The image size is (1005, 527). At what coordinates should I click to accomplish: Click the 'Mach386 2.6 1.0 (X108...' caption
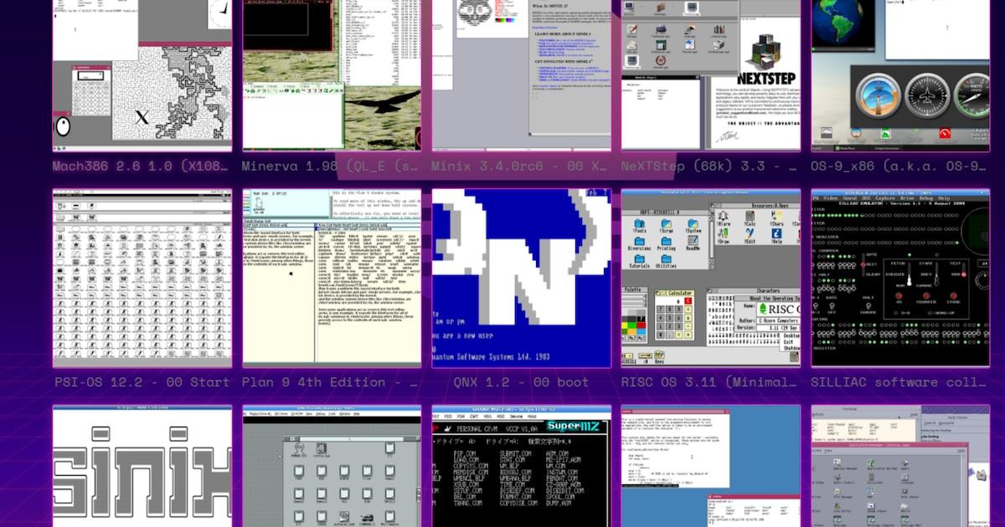point(141,166)
